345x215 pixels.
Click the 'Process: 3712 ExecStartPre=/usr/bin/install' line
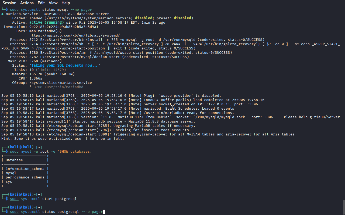(x=137, y=40)
